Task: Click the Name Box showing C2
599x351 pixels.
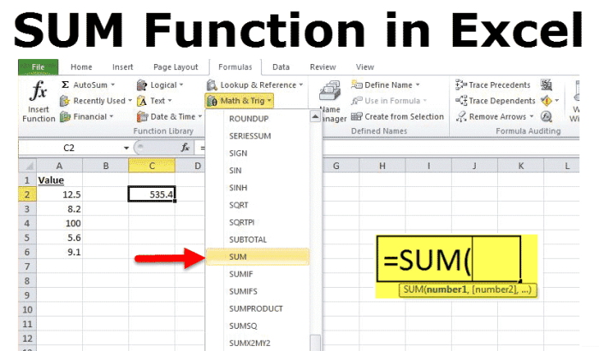Action: (x=70, y=147)
